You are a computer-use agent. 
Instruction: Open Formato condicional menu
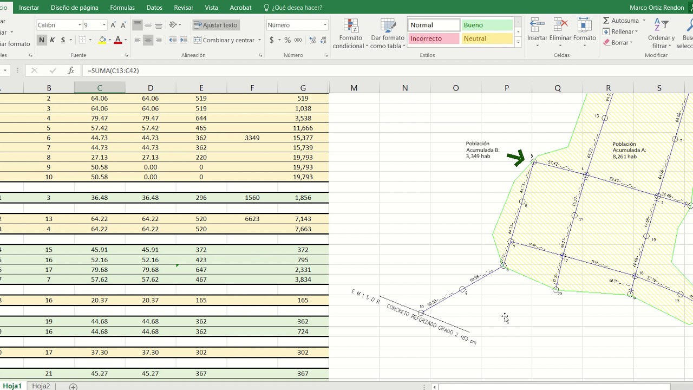[x=350, y=34]
